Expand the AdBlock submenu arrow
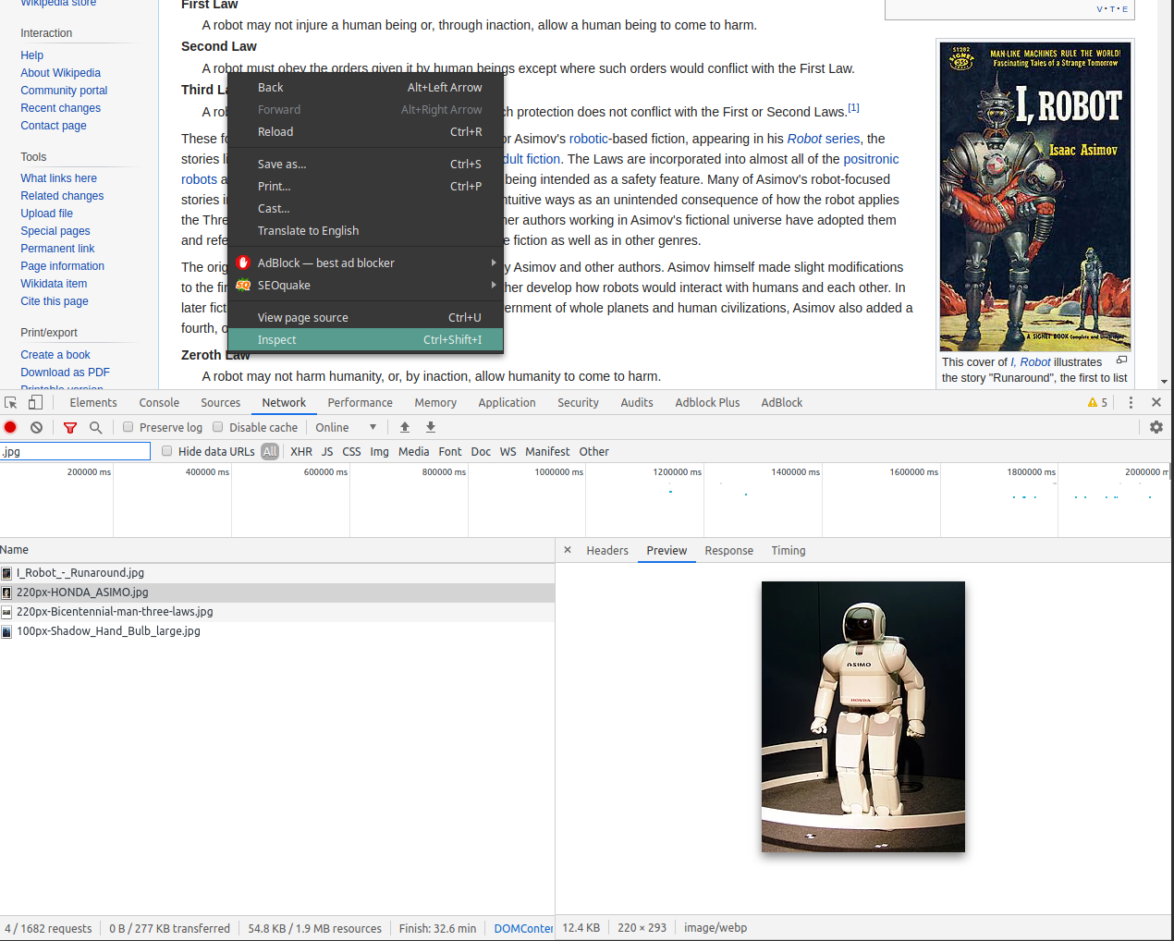 (494, 263)
